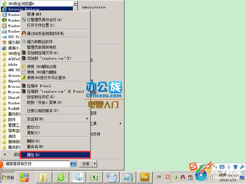Image resolution: width=246 pixels, height=184 pixels.
Task: Select 强力卸载此软件 option
Action: point(55,42)
